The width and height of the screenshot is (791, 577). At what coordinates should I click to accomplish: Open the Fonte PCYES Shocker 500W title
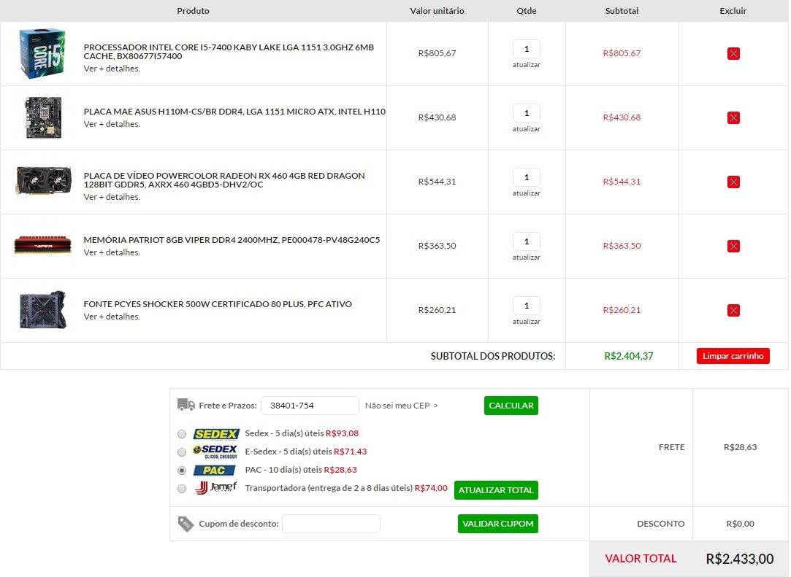point(218,304)
